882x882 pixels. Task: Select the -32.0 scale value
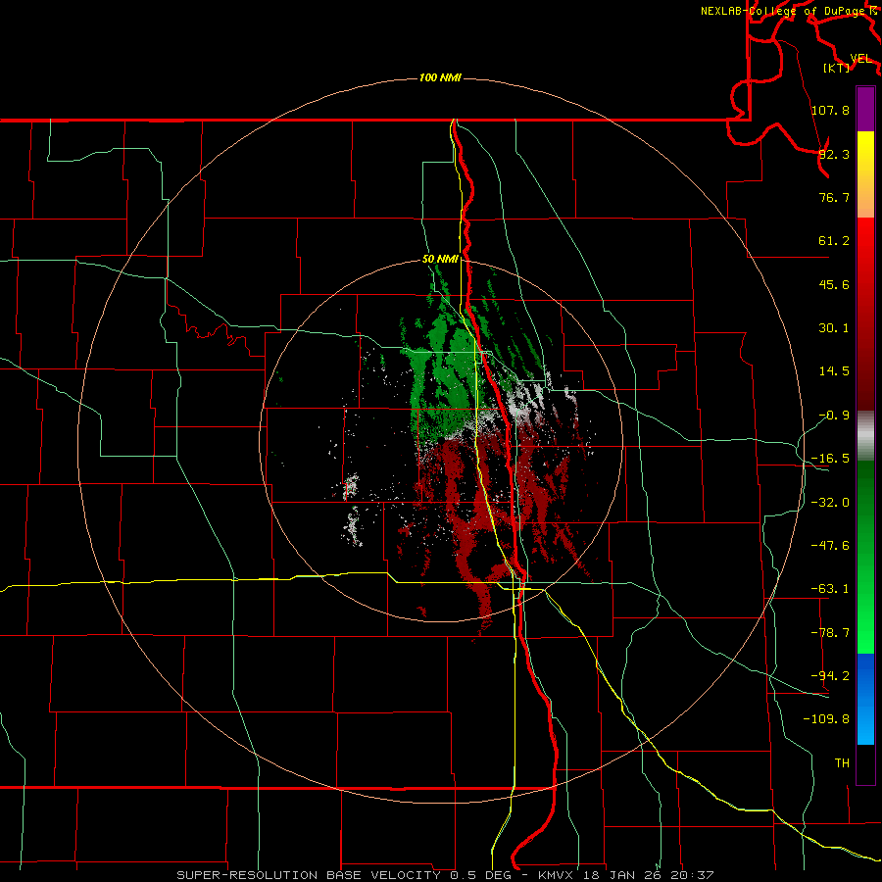point(830,503)
